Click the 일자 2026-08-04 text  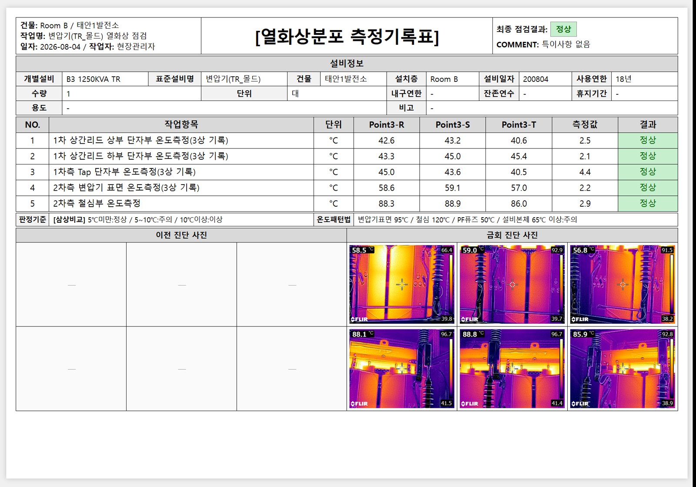coord(50,47)
